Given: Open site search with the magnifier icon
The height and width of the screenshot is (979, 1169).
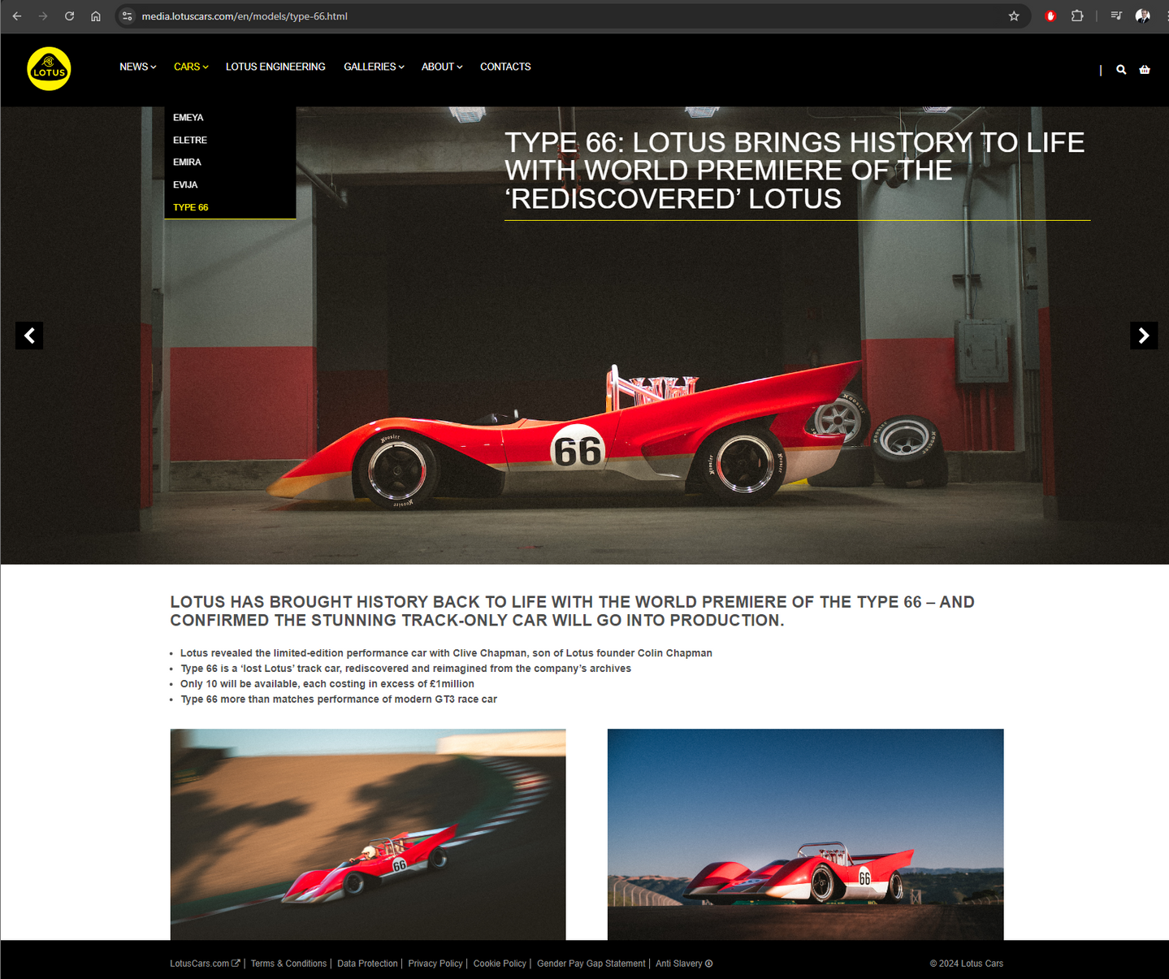Looking at the screenshot, I should (x=1121, y=70).
